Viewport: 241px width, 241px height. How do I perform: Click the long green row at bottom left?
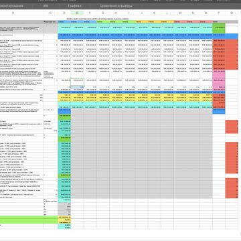tap(29, 220)
